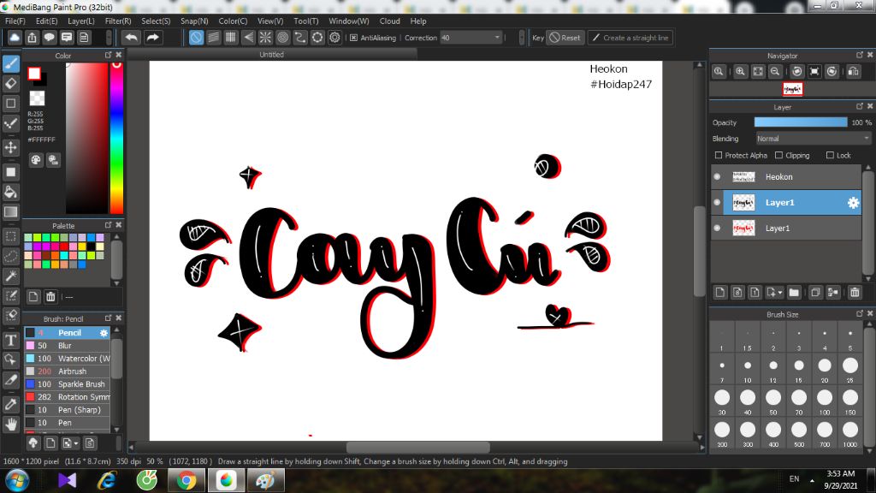Screen dimensions: 876x493
Task: Delete palette color using the Palette trash icon
Action: tap(50, 297)
